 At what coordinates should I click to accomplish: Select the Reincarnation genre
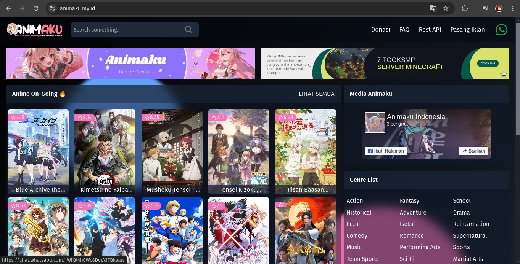pyautogui.click(x=471, y=224)
